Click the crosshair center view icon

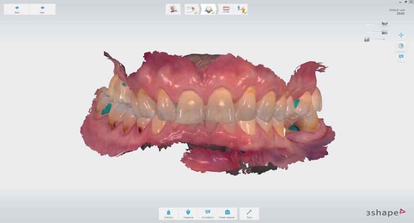401,35
